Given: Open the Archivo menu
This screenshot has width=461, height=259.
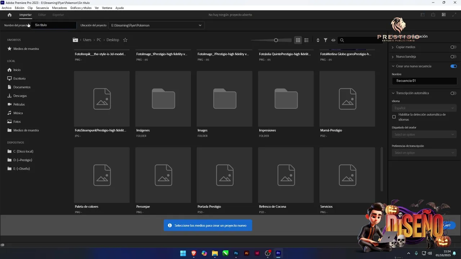Looking at the screenshot, I should point(6,8).
